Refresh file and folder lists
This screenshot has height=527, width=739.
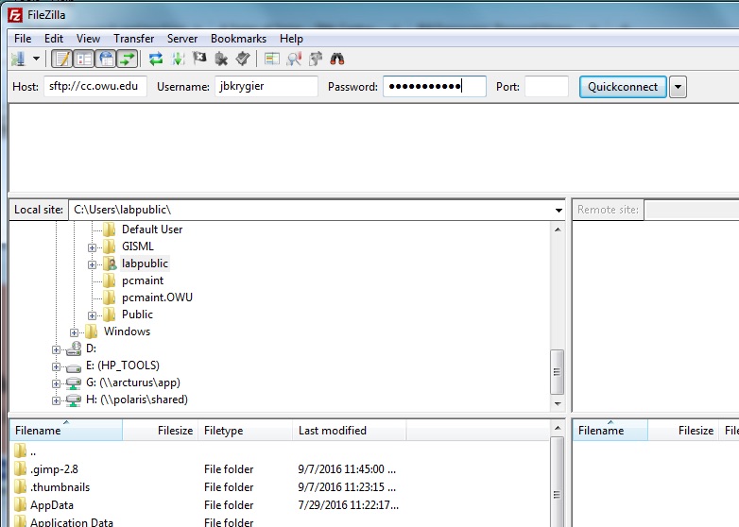156,59
